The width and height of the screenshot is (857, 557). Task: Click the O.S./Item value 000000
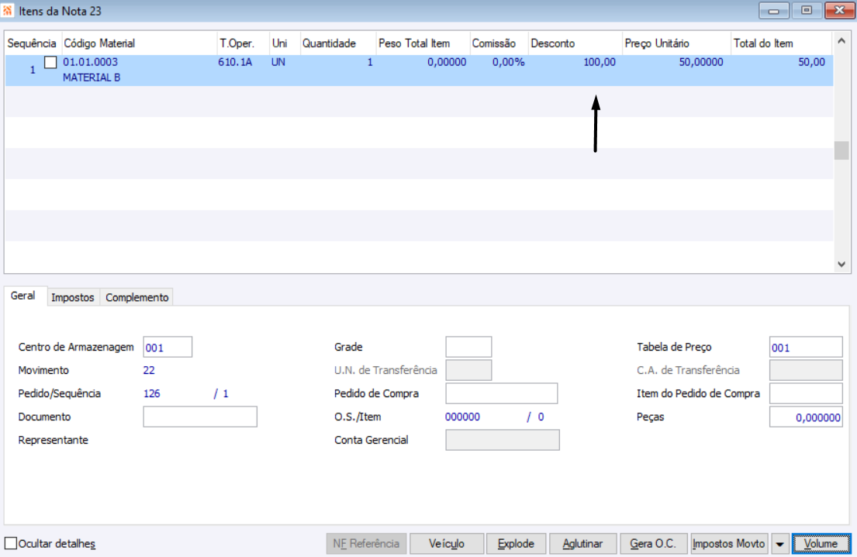(462, 417)
